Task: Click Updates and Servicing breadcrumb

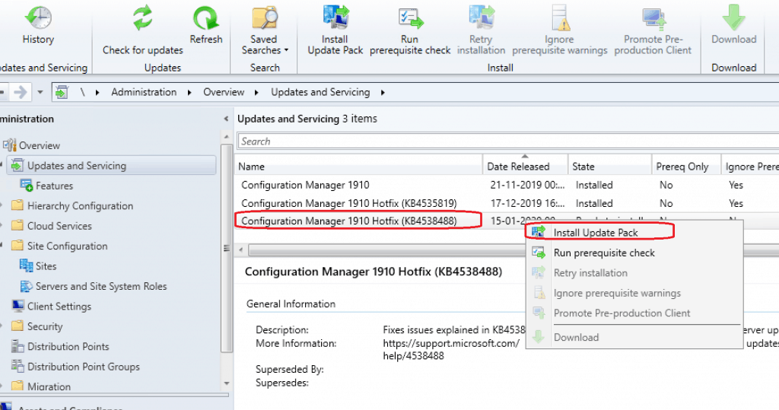Action: [320, 92]
